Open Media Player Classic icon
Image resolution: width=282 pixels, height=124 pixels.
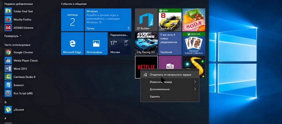click(x=8, y=60)
